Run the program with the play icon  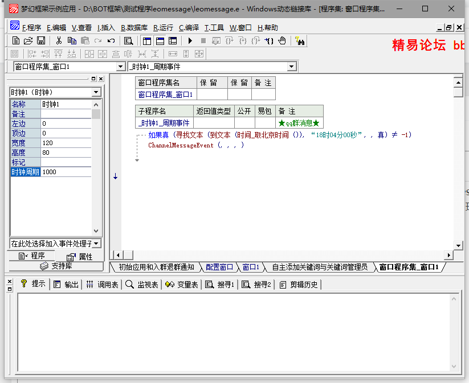(x=190, y=40)
